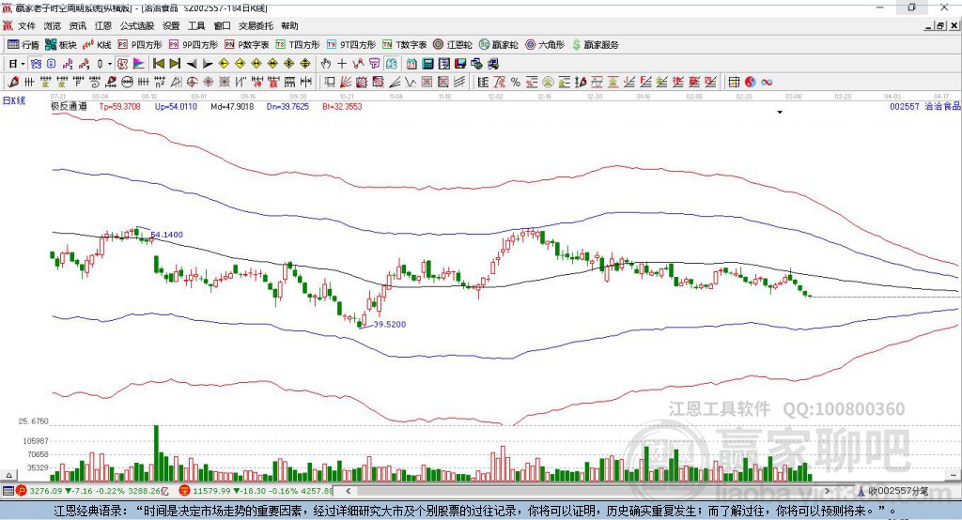
Task: Open the 板块 sectors view
Action: 61,45
